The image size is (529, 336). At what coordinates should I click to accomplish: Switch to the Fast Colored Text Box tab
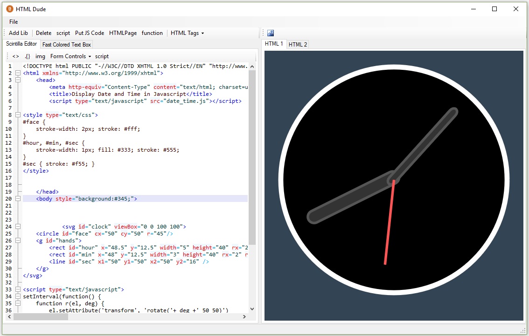[66, 44]
